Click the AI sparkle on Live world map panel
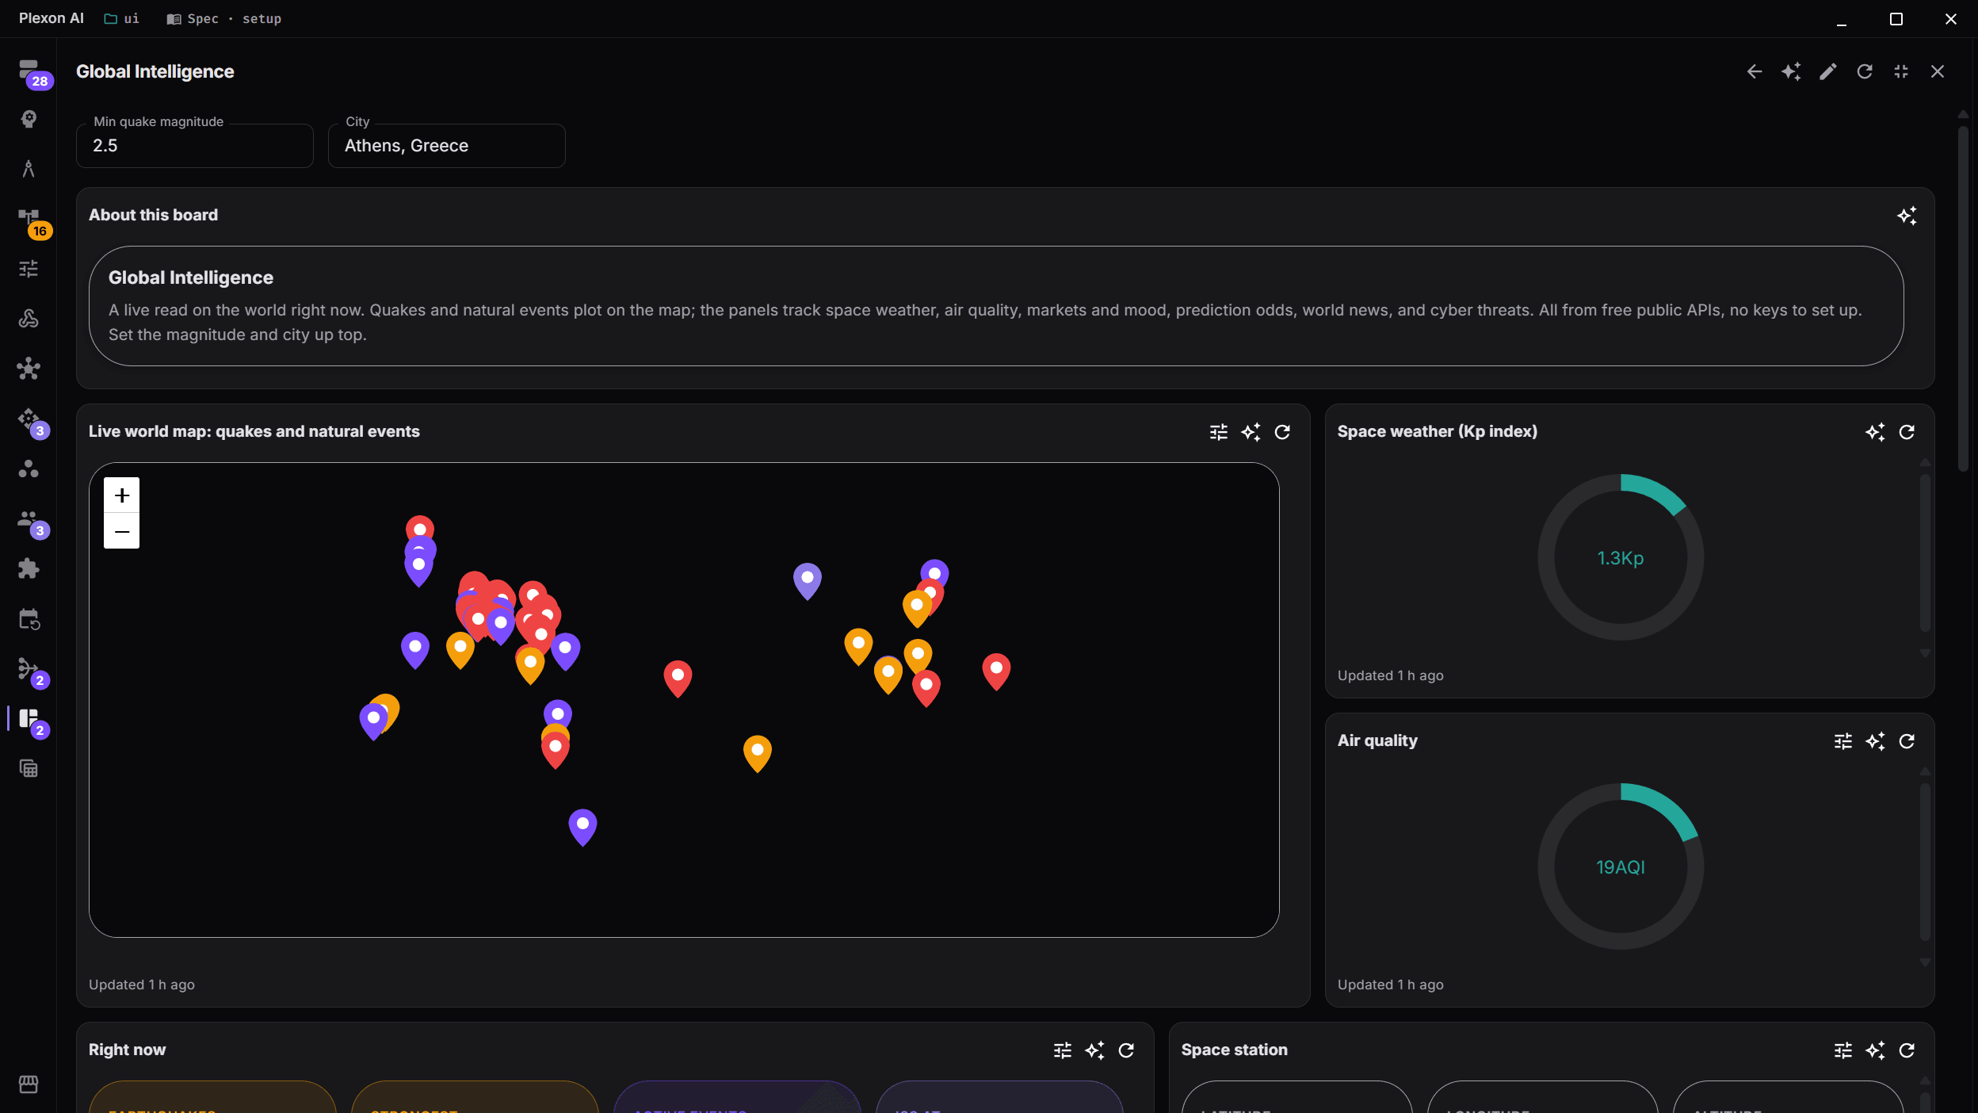 coord(1251,432)
